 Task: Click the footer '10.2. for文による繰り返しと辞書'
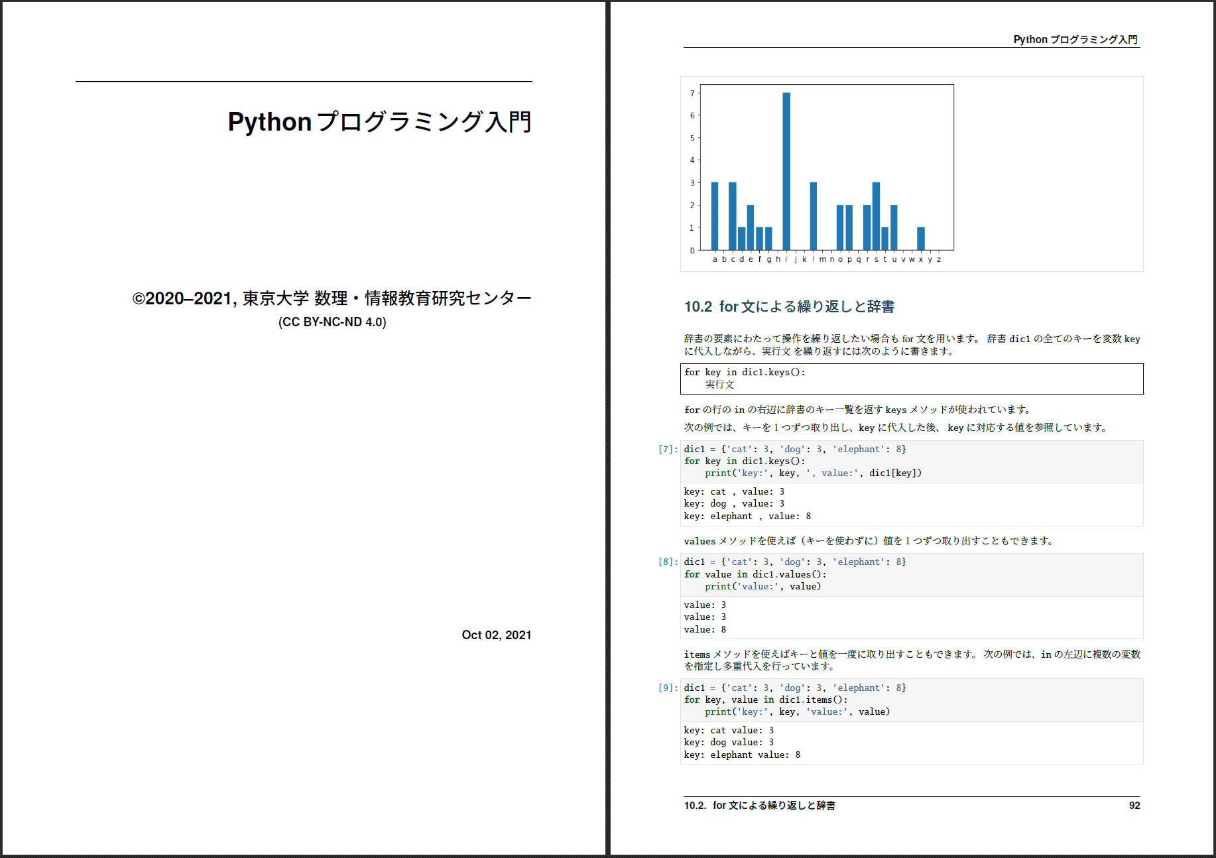pyautogui.click(x=759, y=806)
